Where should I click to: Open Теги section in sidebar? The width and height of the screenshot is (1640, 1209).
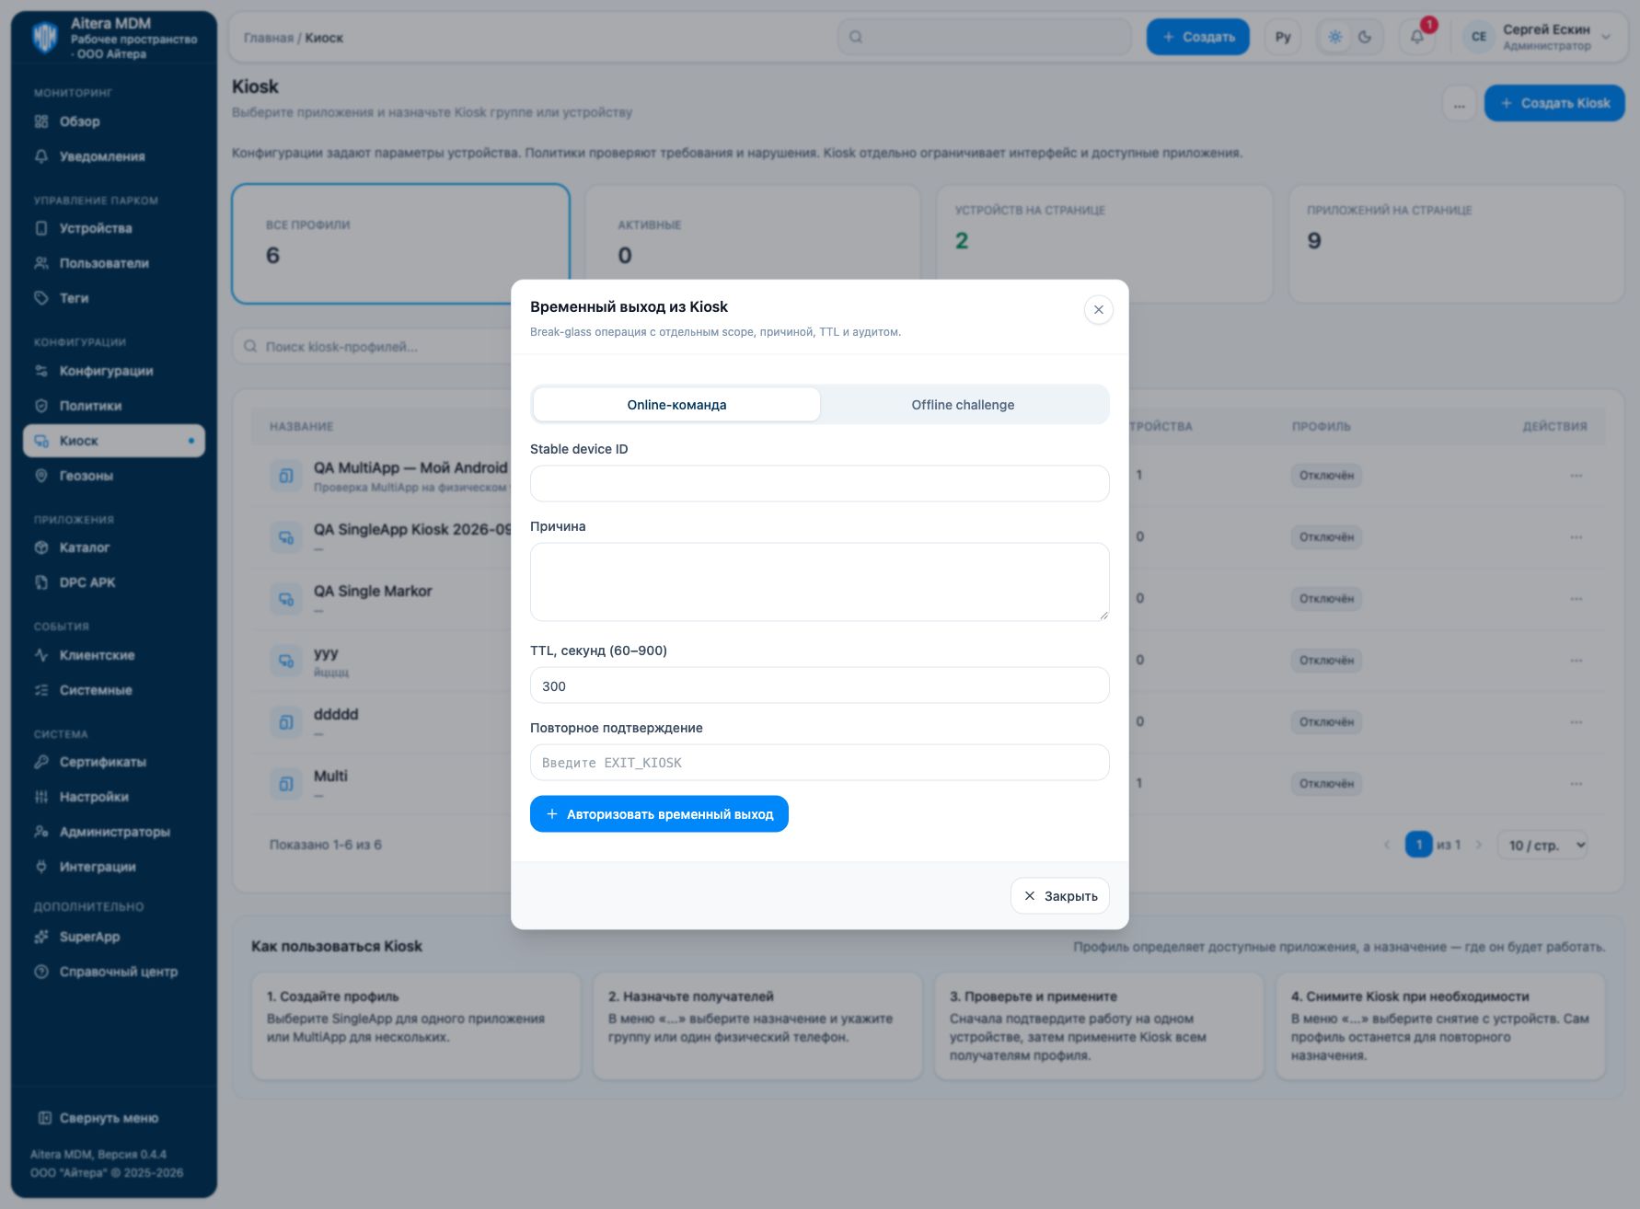click(x=113, y=298)
